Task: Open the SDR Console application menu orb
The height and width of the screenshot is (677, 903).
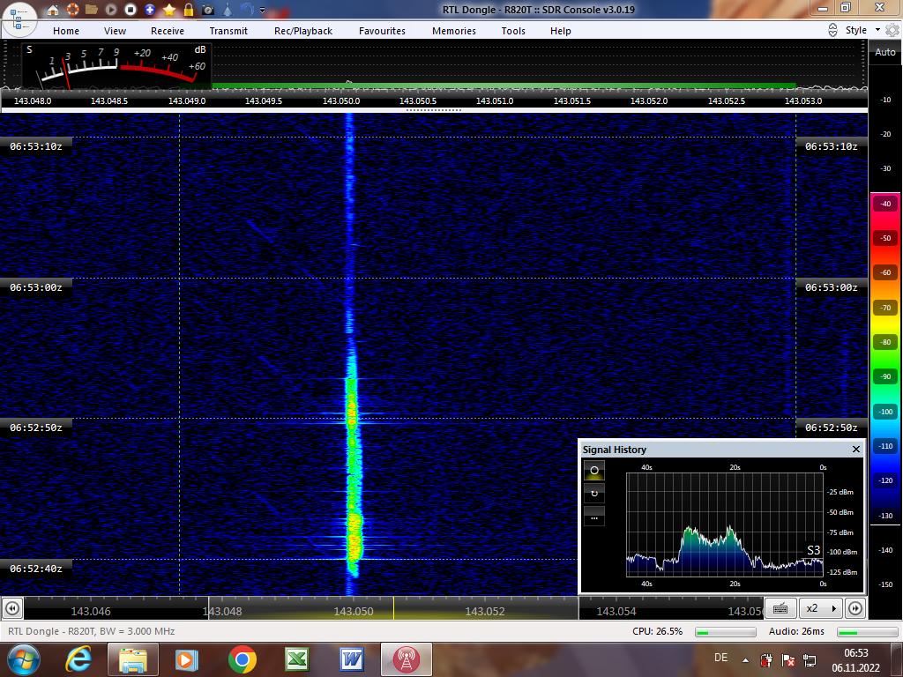Action: tap(19, 20)
